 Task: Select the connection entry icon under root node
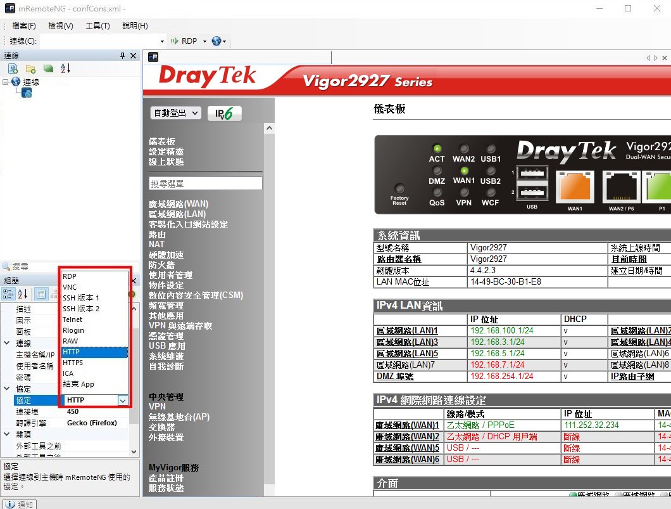(x=27, y=93)
